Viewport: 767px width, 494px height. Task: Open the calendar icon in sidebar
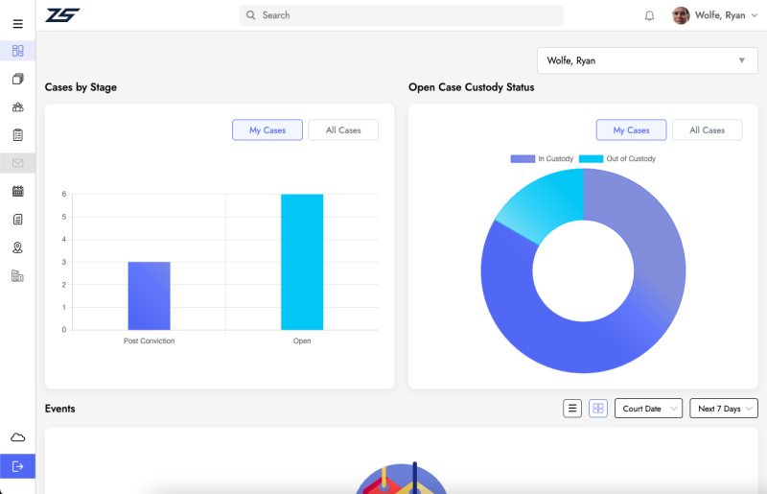point(17,191)
